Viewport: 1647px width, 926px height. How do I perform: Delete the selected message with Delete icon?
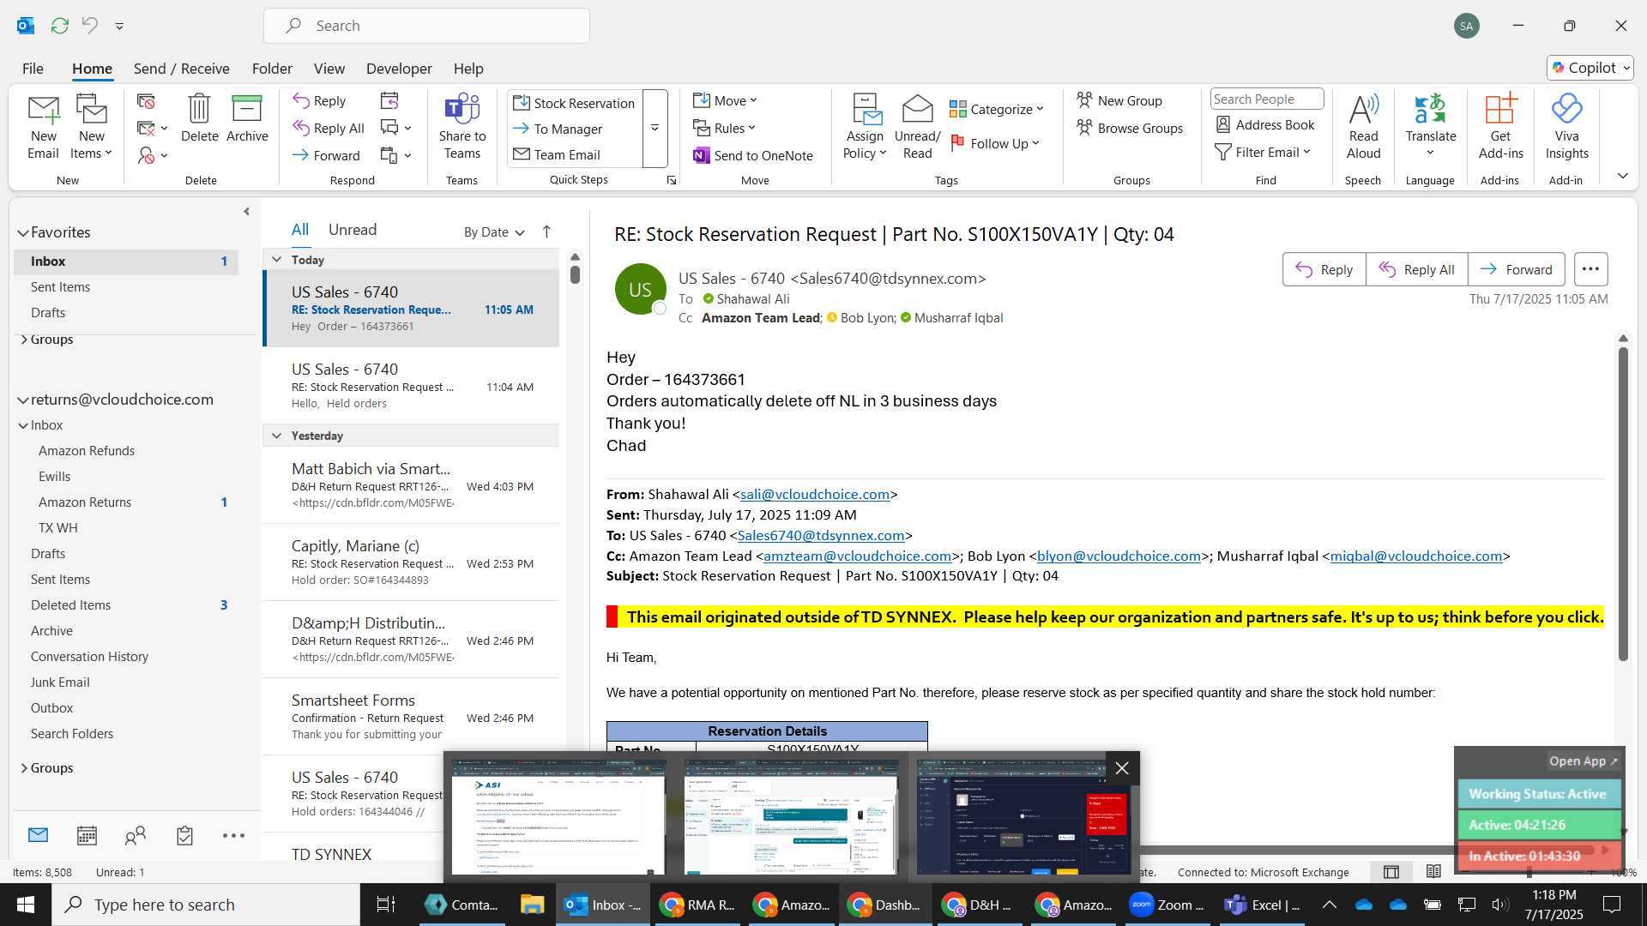click(x=199, y=118)
